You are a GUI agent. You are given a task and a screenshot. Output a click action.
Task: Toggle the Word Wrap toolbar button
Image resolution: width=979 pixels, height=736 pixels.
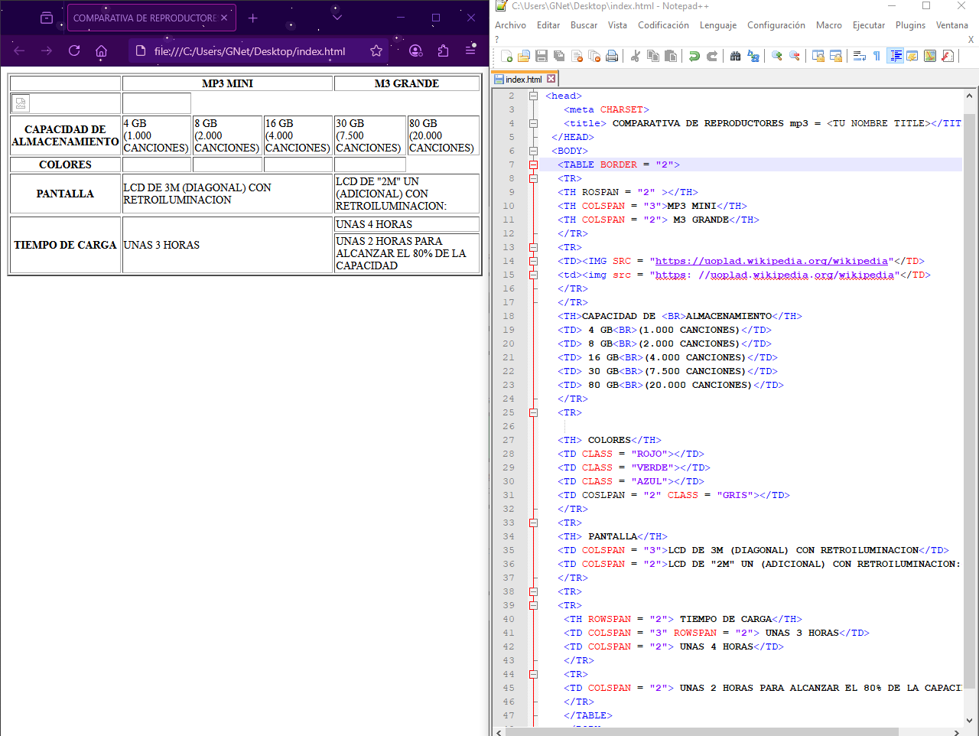(x=859, y=56)
